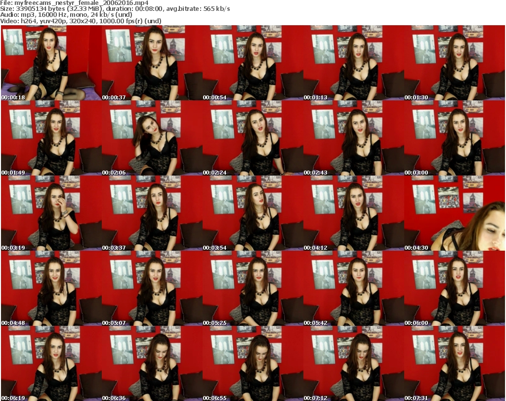506x401 pixels.
Task: Pick the frame marked 00:03:54
Action: pos(253,214)
